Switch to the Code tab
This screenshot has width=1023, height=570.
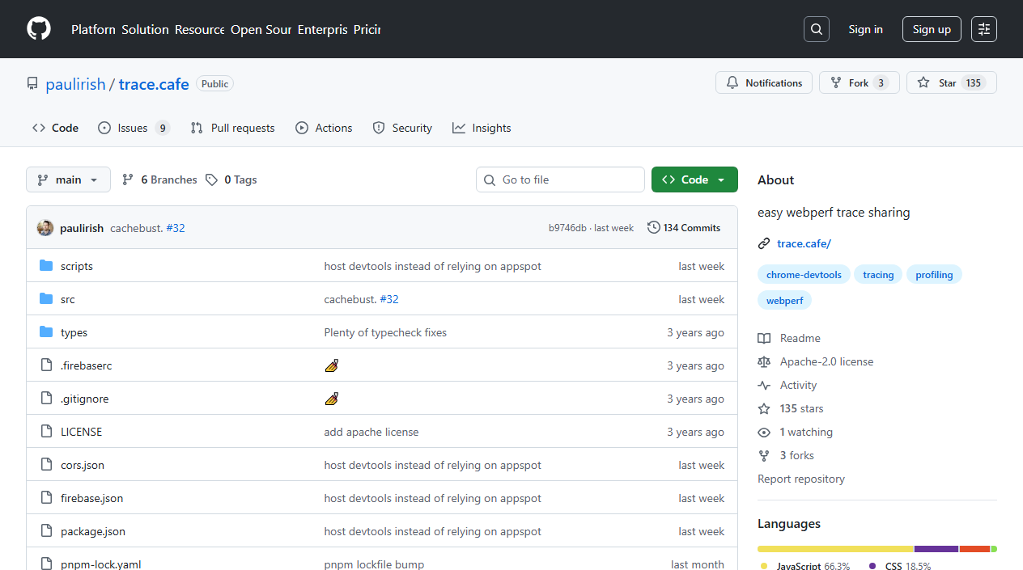(x=56, y=128)
